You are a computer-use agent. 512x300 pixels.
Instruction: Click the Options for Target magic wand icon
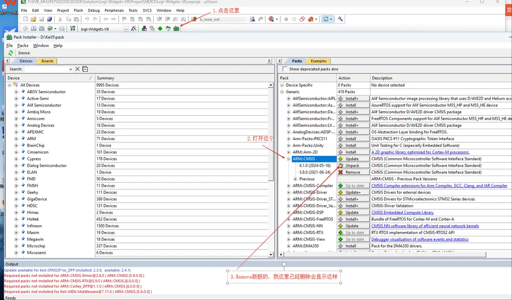point(134,29)
